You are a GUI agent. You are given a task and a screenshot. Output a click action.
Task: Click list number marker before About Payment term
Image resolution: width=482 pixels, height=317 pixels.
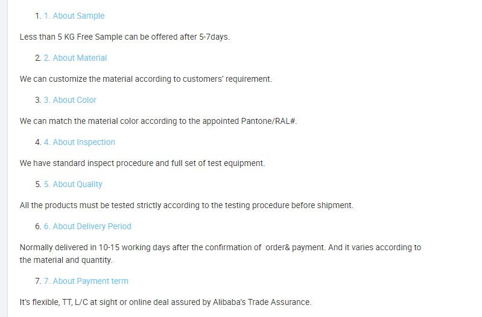click(x=38, y=281)
